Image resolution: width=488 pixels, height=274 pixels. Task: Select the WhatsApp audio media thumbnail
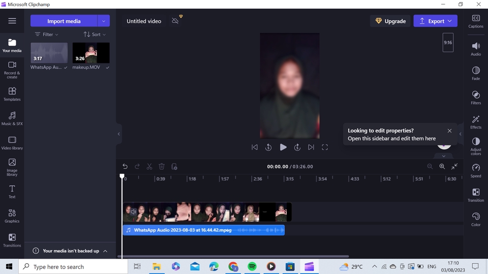(49, 53)
